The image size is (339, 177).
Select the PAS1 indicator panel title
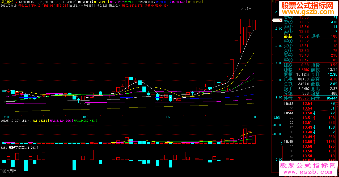(x=4, y=147)
